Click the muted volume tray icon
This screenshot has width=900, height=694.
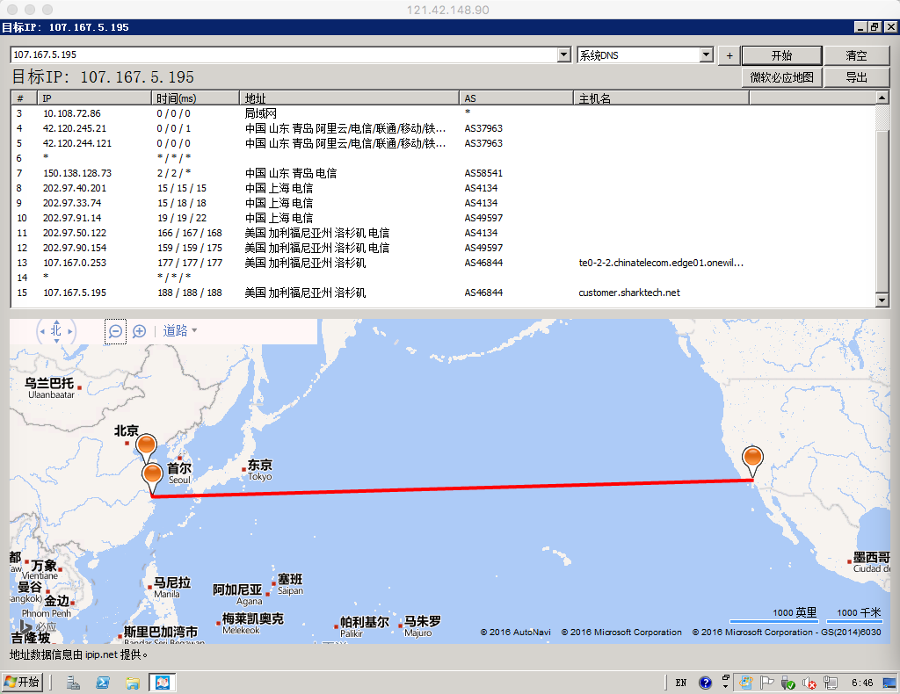809,683
